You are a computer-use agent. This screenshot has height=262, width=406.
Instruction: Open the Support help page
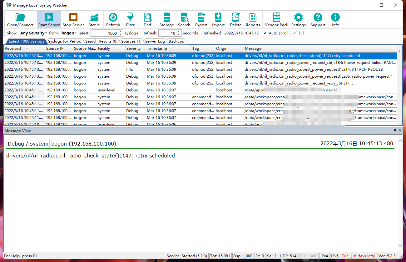pyautogui.click(x=318, y=19)
